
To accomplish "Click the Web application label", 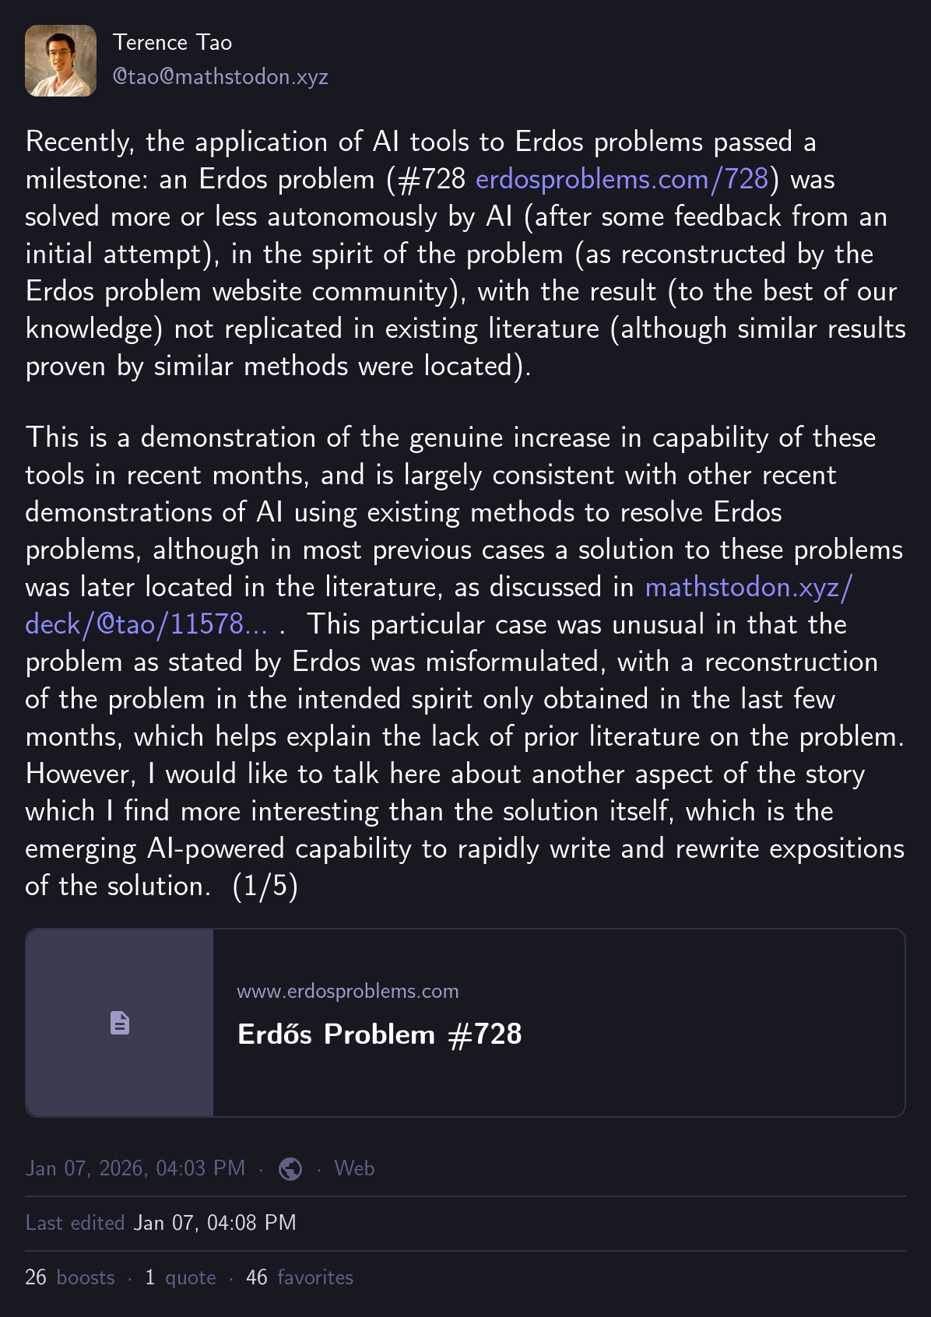I will (354, 1168).
